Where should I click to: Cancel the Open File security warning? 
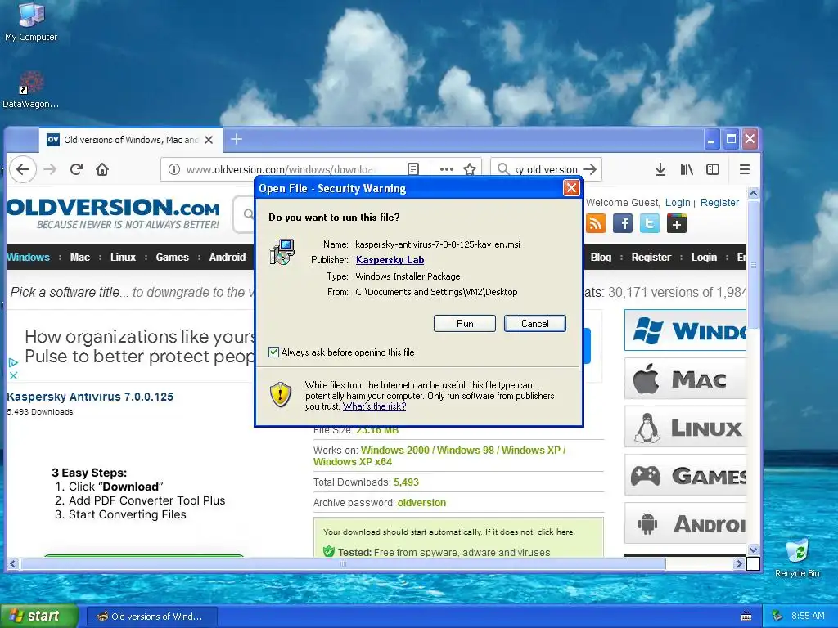click(x=534, y=323)
